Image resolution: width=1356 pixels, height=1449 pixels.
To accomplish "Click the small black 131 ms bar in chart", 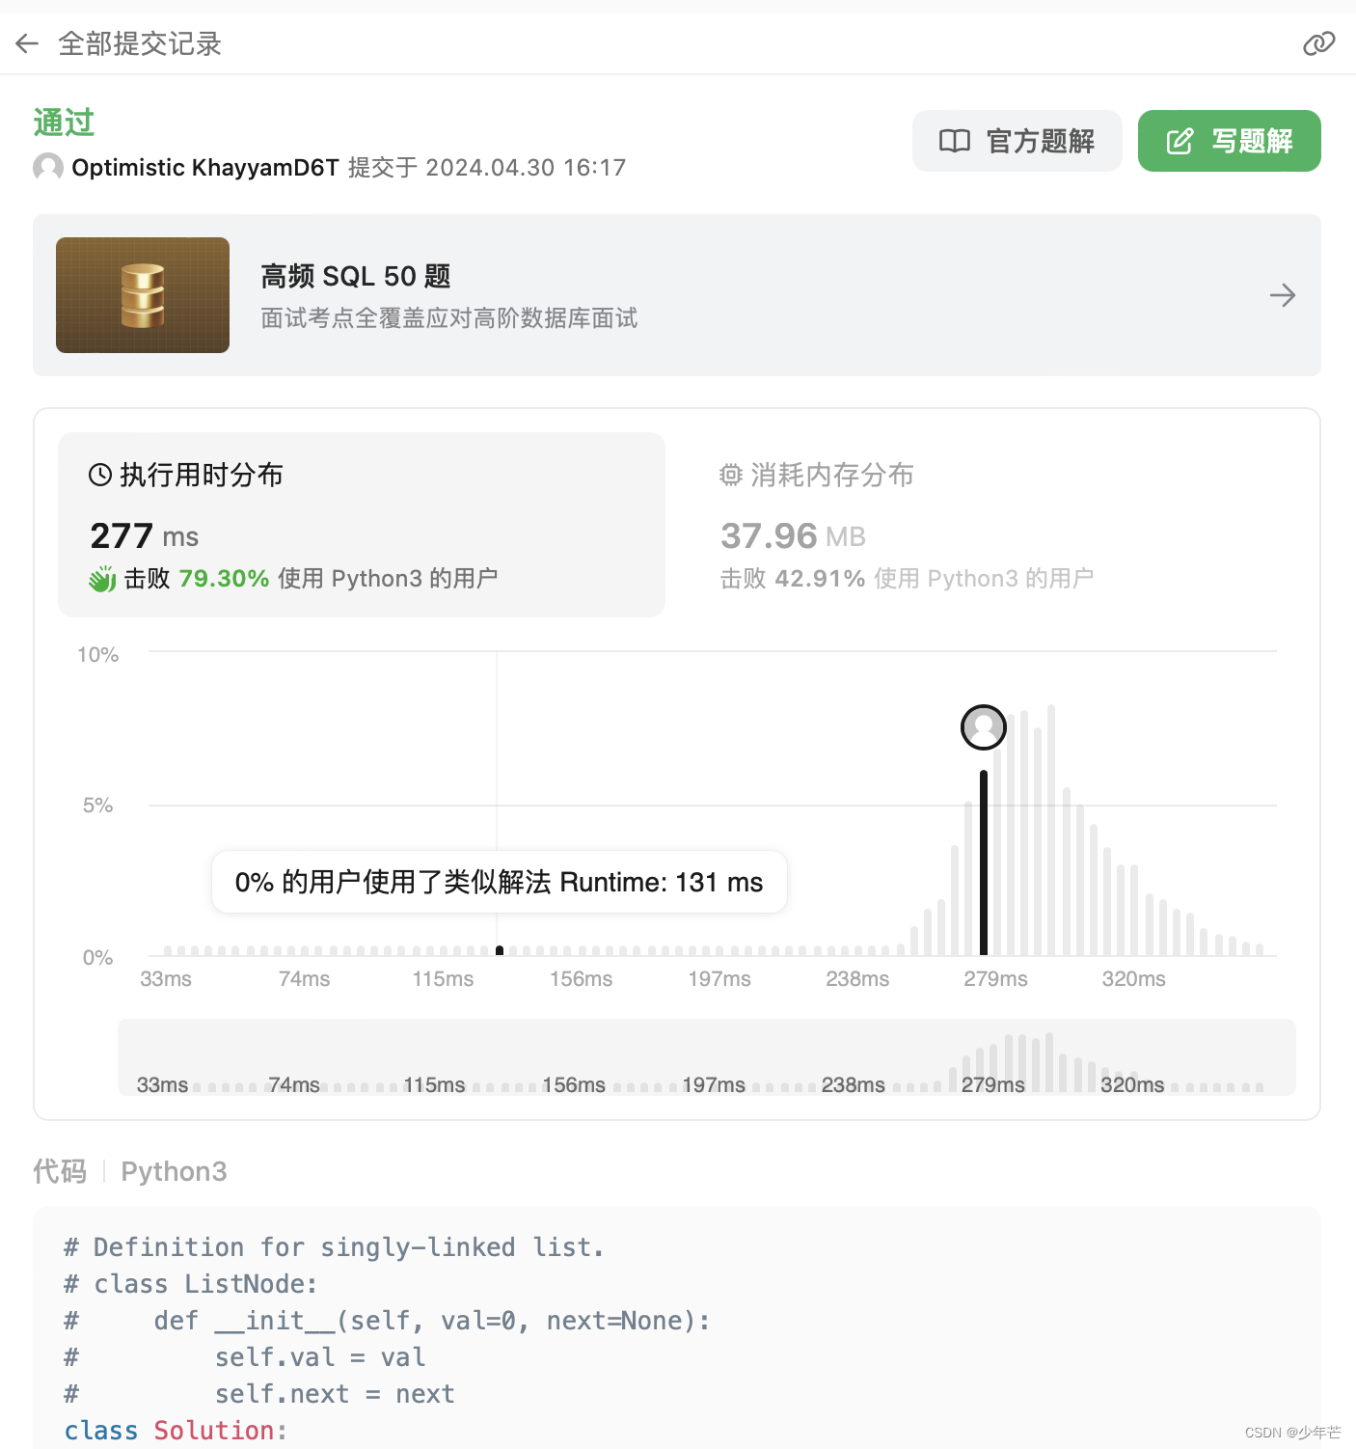I will (x=500, y=951).
